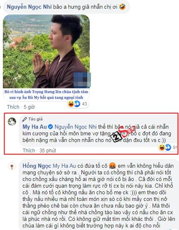Open the 5 giờ timestamp link
This screenshot has height=230, width=179.
(x=29, y=107)
